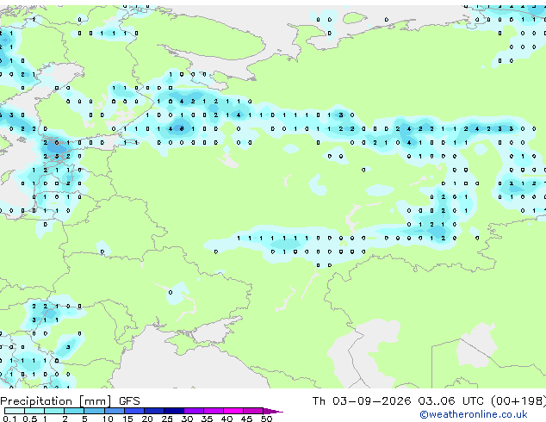Select the magenta swatch between 40 and 45
Viewport: 546px width, 422px height.
(x=233, y=411)
